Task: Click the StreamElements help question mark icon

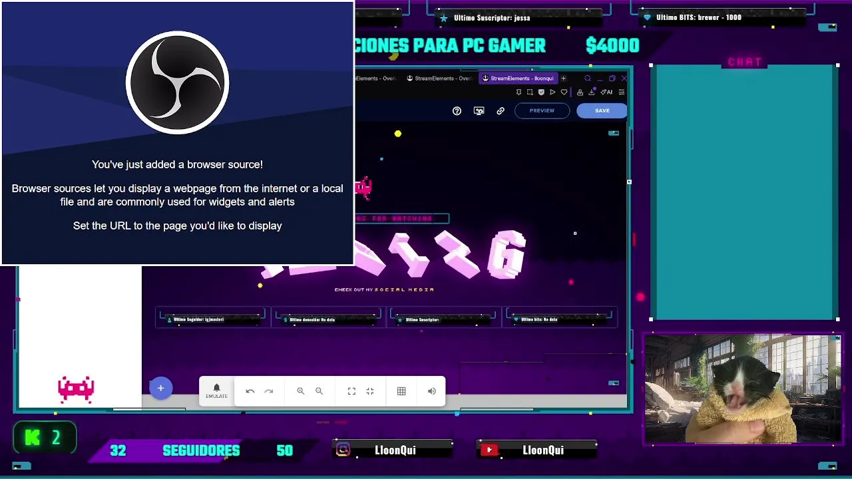Action: click(457, 111)
